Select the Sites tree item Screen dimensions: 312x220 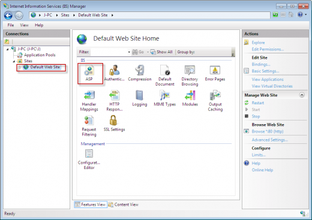[28, 61]
